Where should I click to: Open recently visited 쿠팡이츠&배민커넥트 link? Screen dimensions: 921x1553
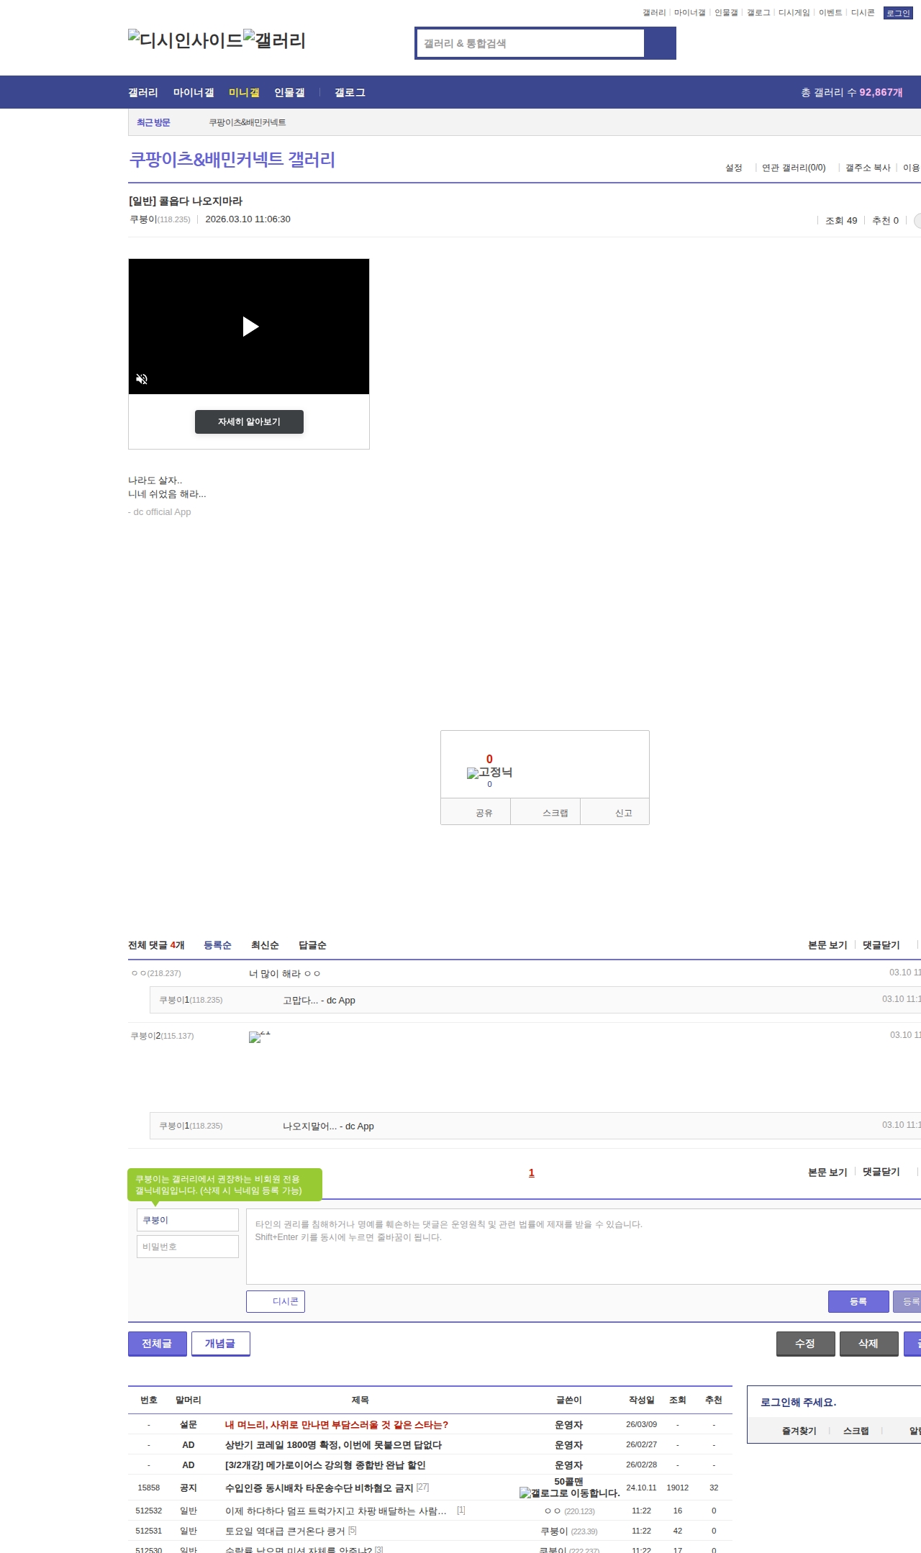(248, 122)
